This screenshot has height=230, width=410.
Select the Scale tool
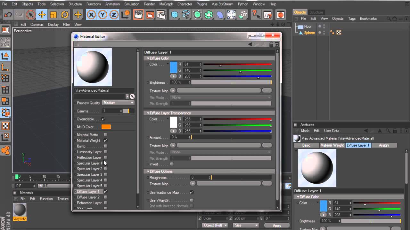coord(53,14)
